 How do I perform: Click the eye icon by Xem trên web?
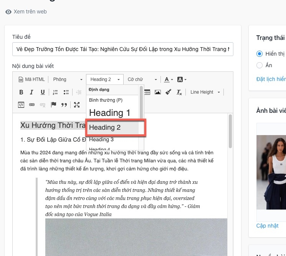point(8,12)
